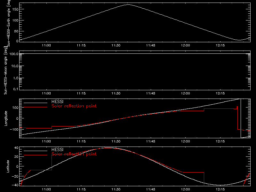Click 11:15 label under Moon angle plot
Image resolution: width=256 pixels, height=192 pixels.
(81, 93)
